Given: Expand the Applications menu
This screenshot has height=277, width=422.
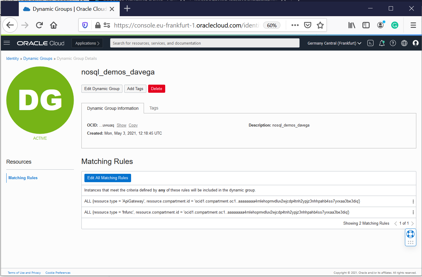Looking at the screenshot, I should [x=87, y=43].
